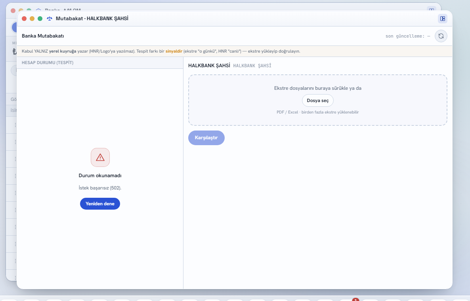470x301 pixels.
Task: Click the "Mutabakat · HALKBANK ŞAHSİ" window title
Action: pos(92,19)
